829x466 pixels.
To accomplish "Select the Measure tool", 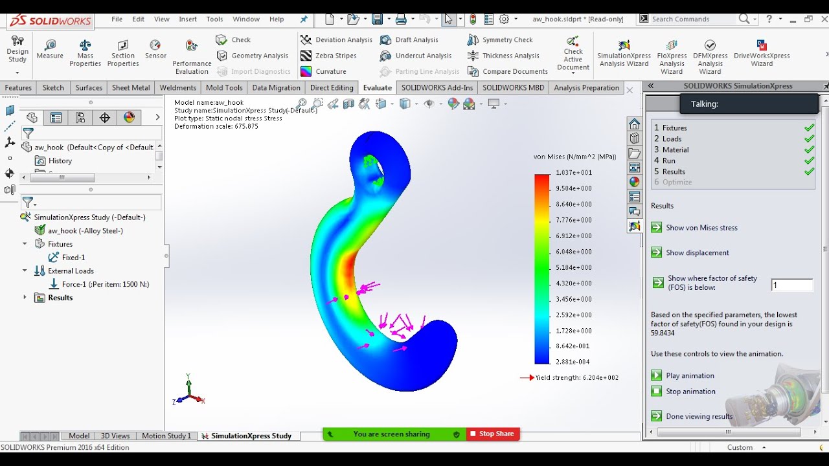I will (50, 49).
